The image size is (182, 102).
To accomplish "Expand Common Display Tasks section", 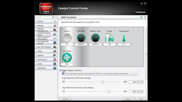I will 46,34.
